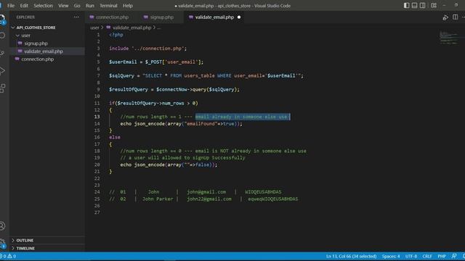Toggle secondary side bar layout icon
465x261 pixels.
(423, 5)
